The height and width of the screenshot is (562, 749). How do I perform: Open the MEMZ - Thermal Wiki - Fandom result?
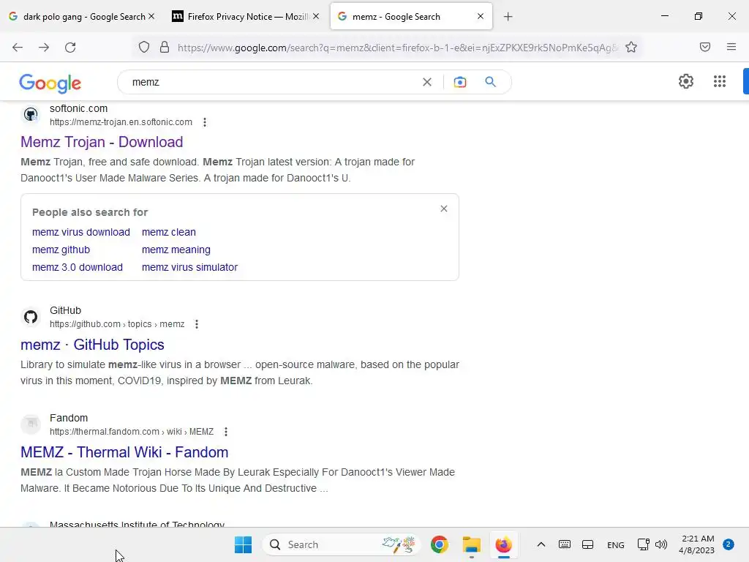tap(124, 452)
